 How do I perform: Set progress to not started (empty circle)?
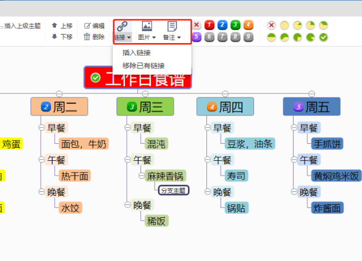[285, 25]
